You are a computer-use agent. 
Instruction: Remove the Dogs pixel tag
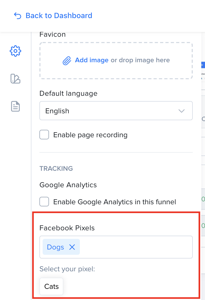click(x=72, y=247)
